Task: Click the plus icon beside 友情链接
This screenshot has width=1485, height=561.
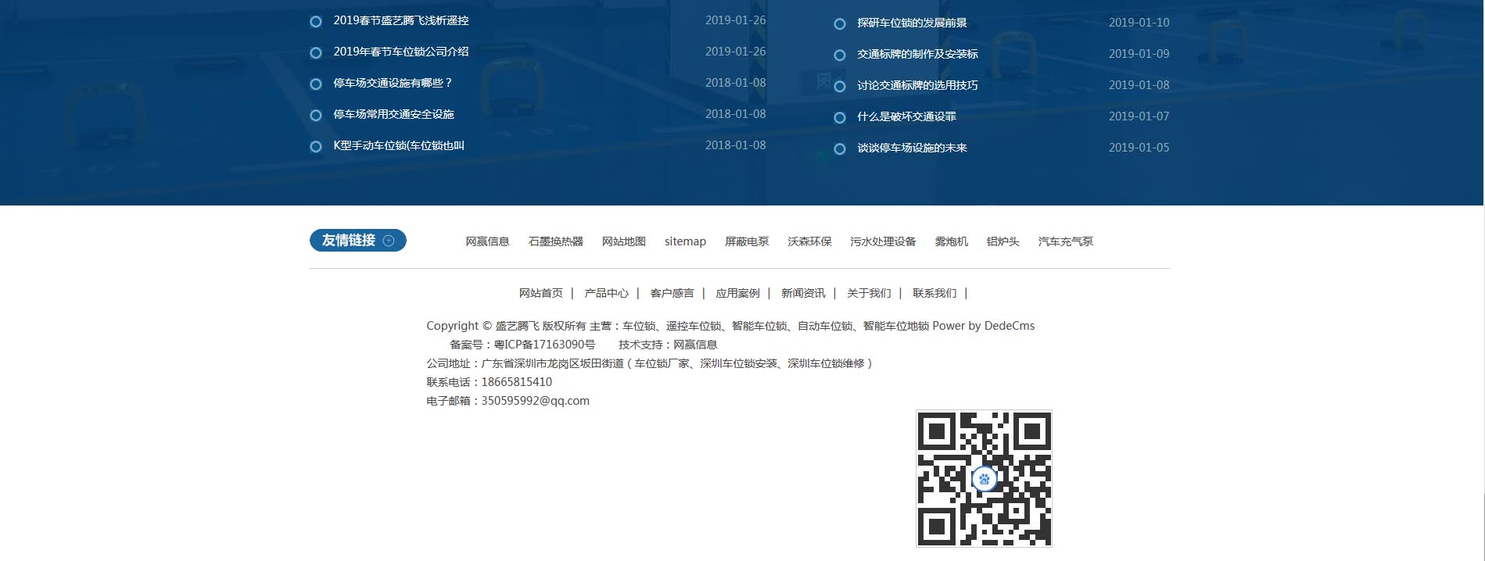Action: pyautogui.click(x=389, y=241)
